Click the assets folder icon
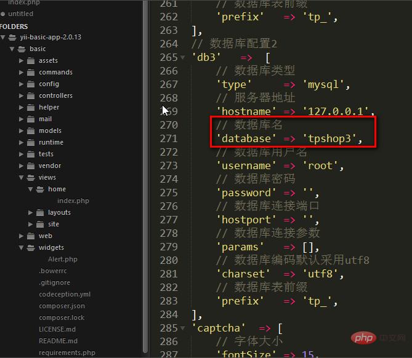This screenshot has height=358, width=412. point(31,60)
